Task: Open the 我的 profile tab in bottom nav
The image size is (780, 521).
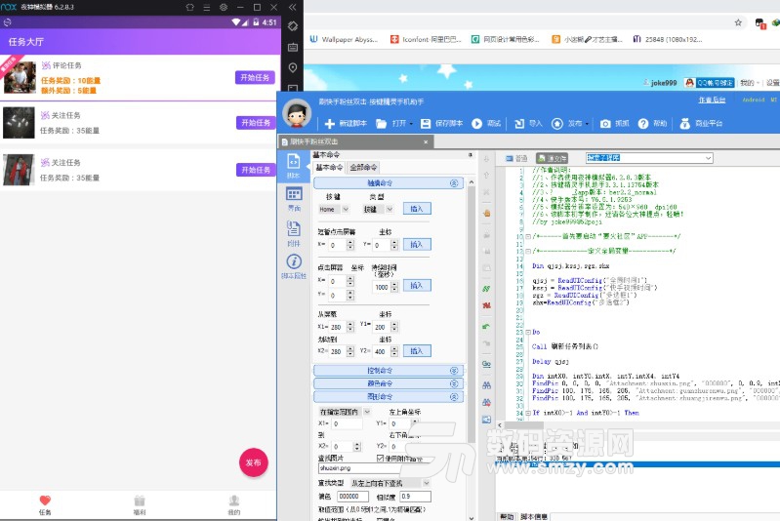Action: coord(233,504)
